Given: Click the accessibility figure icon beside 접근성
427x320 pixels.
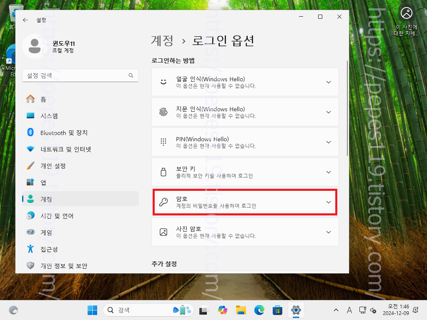Looking at the screenshot, I should pyautogui.click(x=30, y=249).
